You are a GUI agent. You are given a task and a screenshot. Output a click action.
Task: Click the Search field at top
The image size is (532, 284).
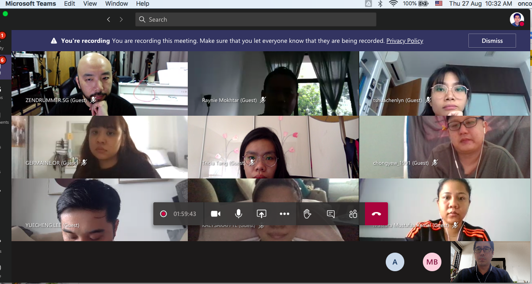click(x=256, y=19)
